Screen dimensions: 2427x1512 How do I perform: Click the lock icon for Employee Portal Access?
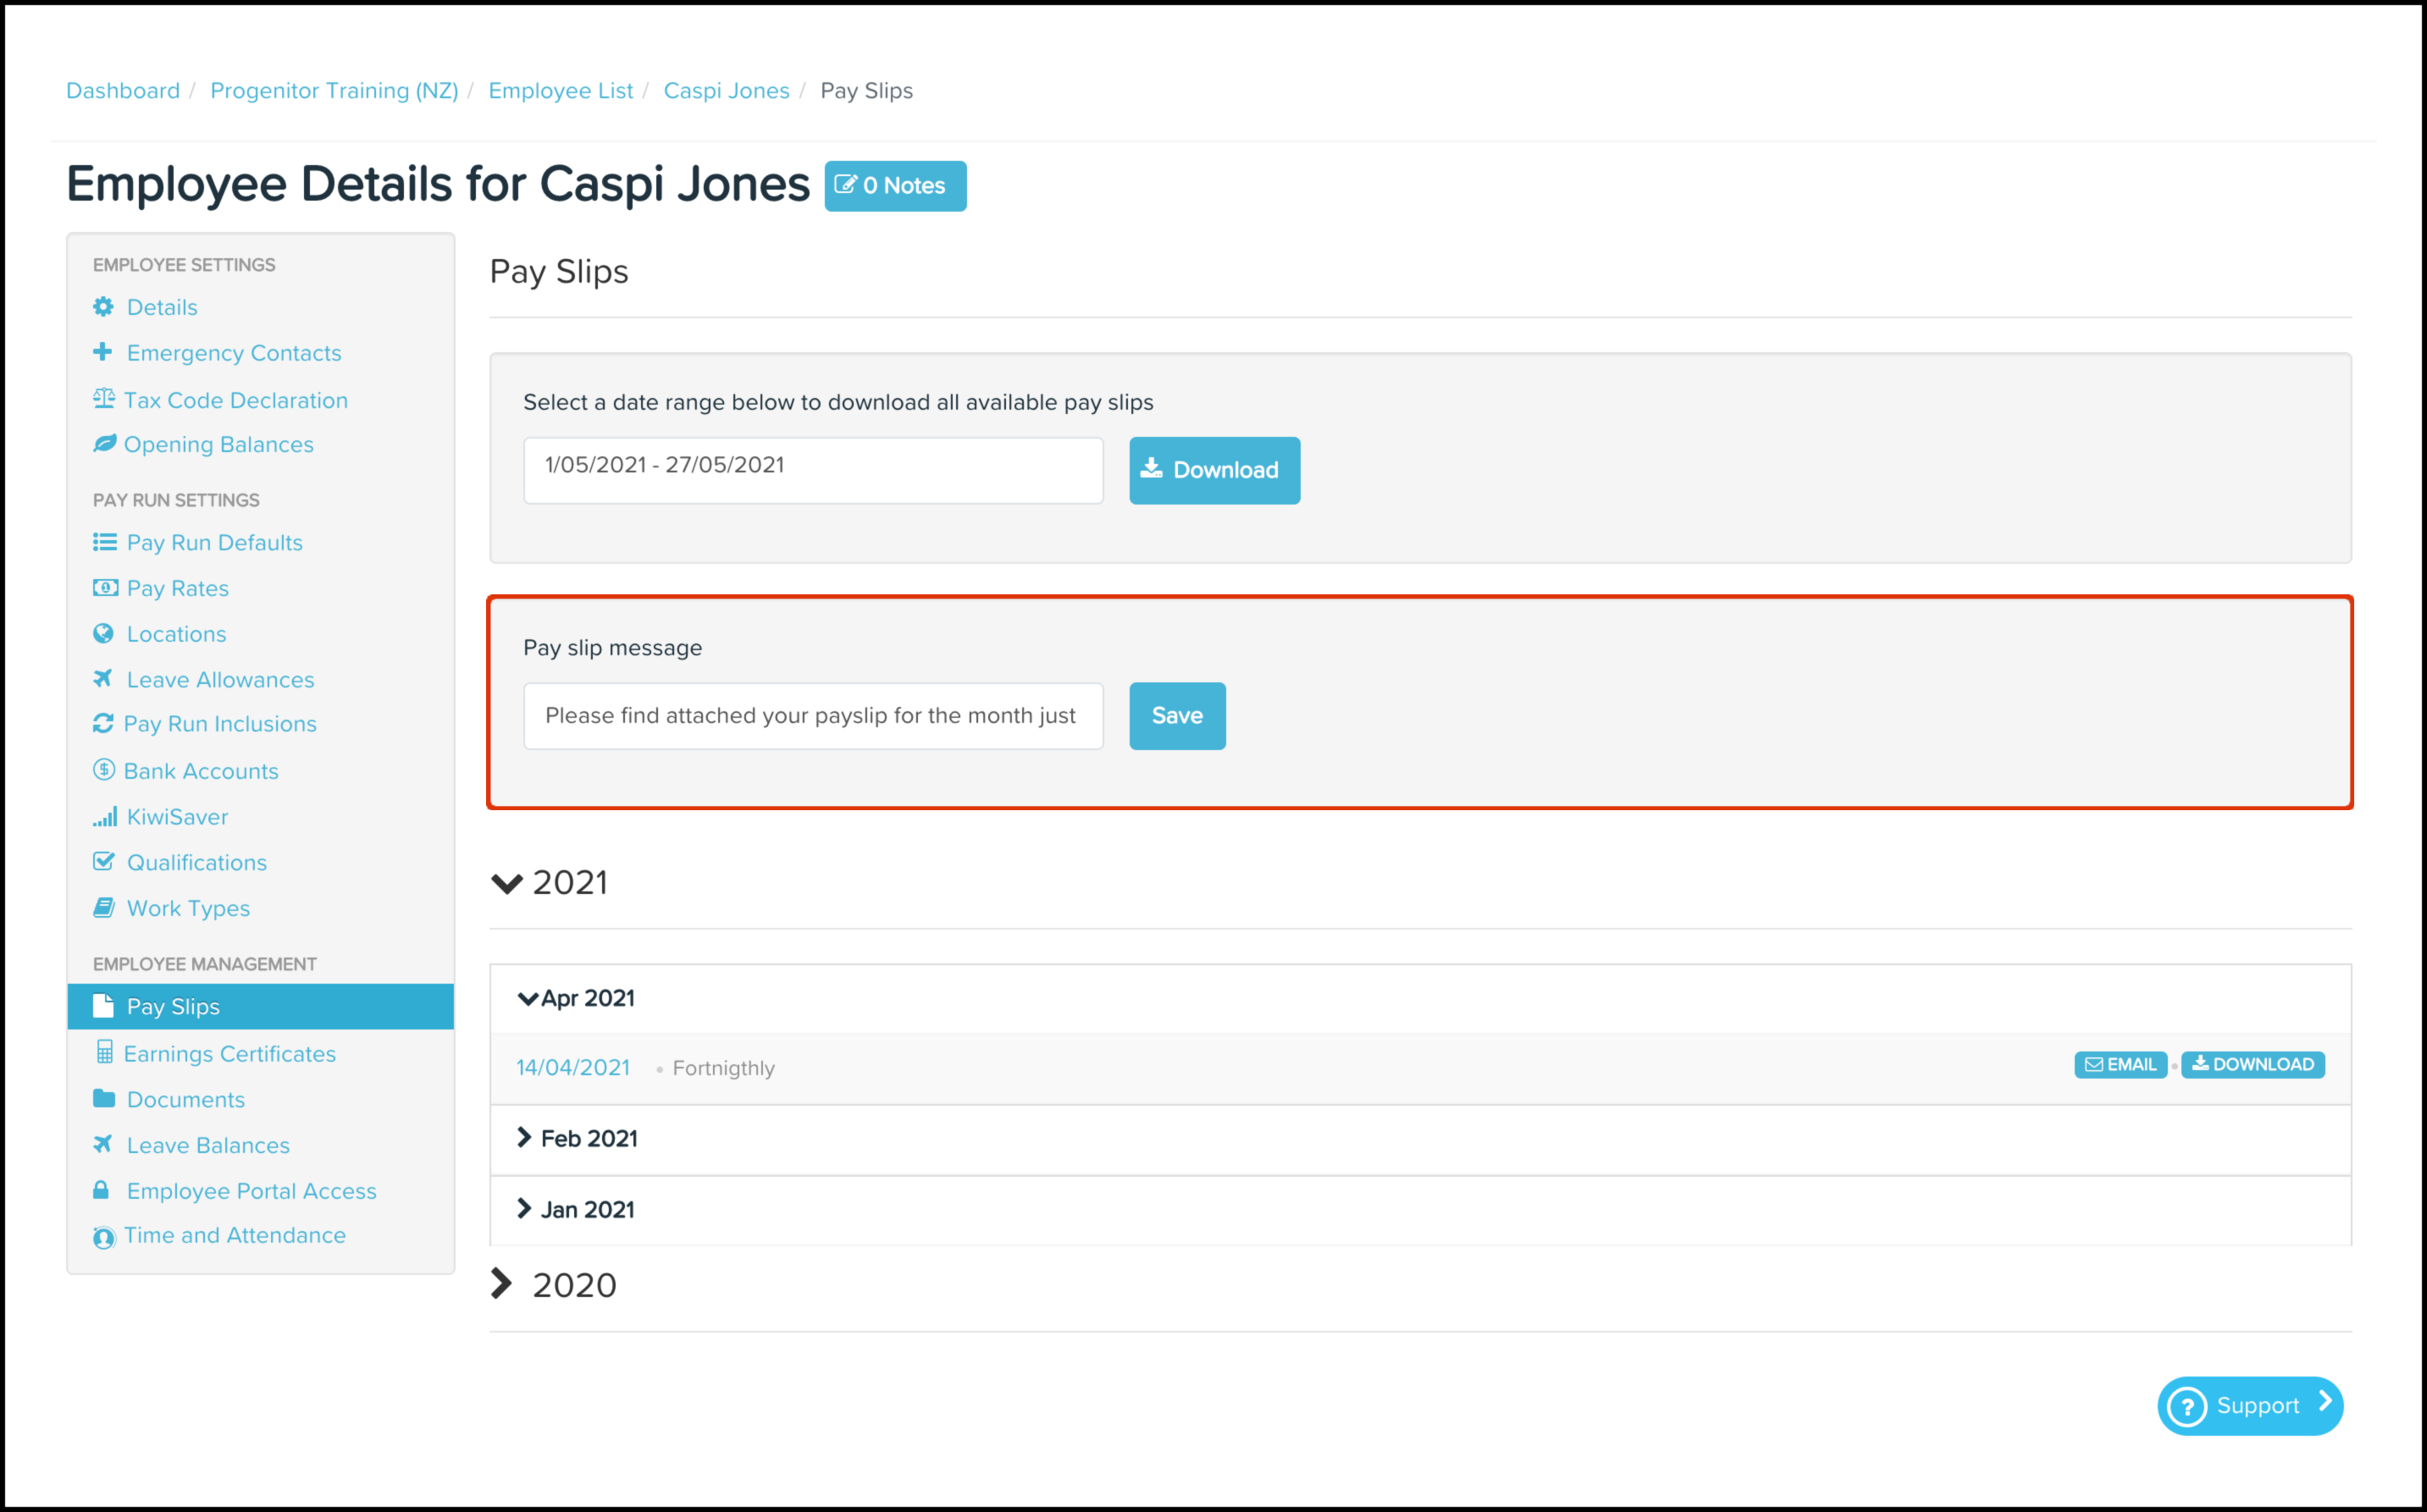(x=101, y=1190)
